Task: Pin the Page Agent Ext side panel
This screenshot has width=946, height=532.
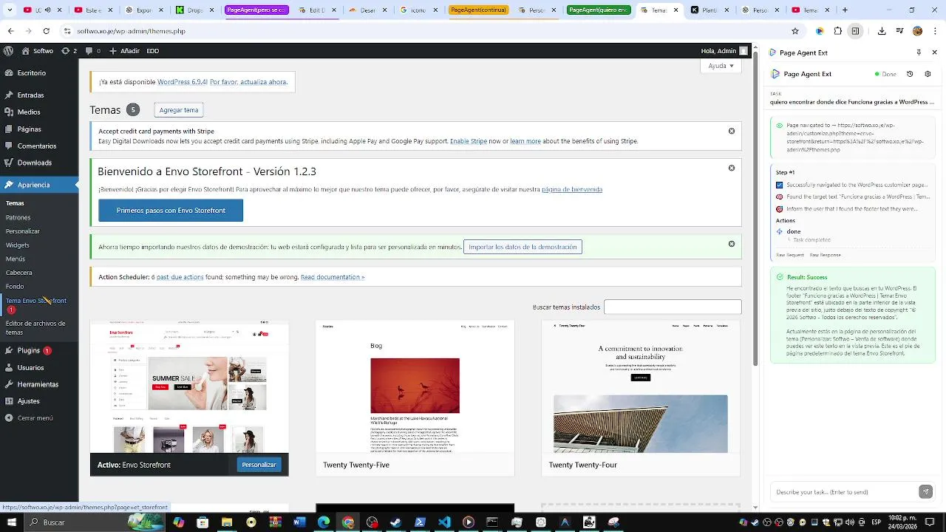Action: 919,52
